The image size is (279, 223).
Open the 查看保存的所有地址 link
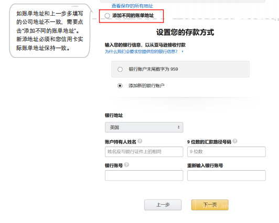tap(132, 6)
